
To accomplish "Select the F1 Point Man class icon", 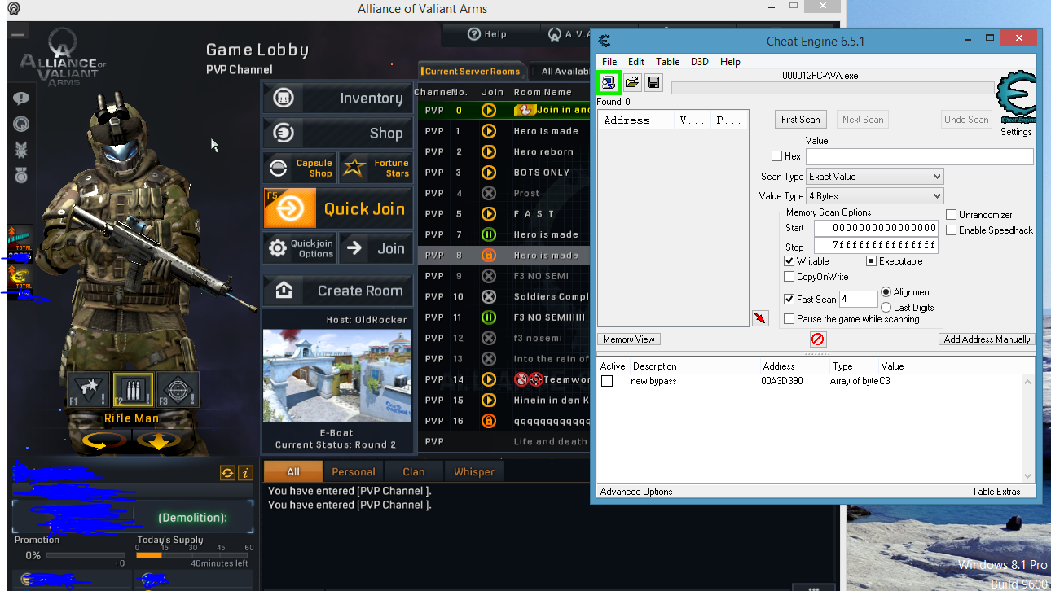I will [x=89, y=390].
